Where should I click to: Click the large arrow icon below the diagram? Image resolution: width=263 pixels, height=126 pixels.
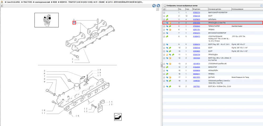coord(118,117)
